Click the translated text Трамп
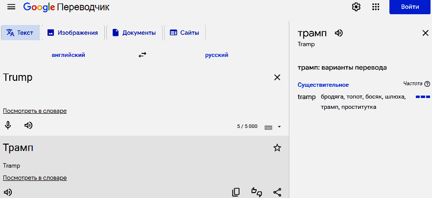Viewport: 432px width, 198px height. click(18, 148)
